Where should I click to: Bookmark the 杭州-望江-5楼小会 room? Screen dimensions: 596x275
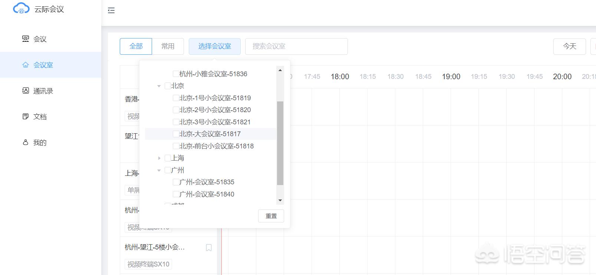(209, 248)
